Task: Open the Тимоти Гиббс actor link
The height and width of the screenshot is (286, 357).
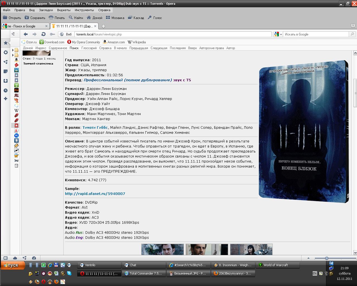Action: tap(95, 127)
